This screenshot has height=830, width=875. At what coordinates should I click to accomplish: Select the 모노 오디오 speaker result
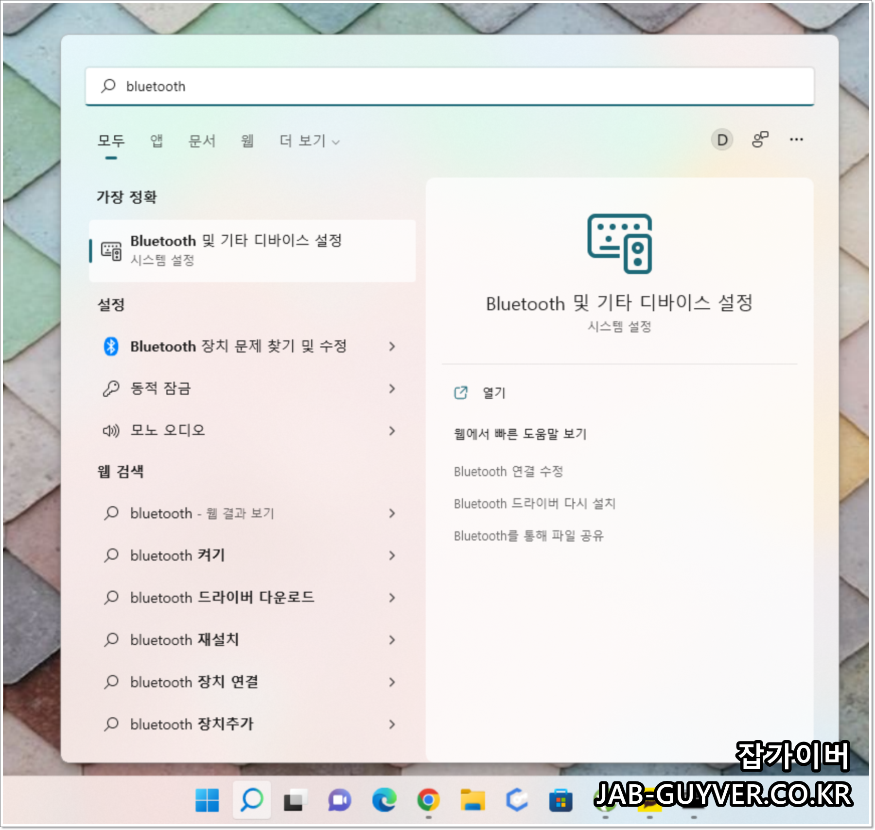168,430
